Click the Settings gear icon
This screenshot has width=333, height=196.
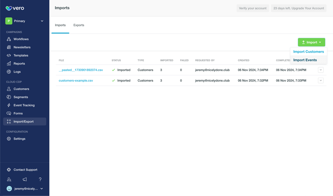9,139
